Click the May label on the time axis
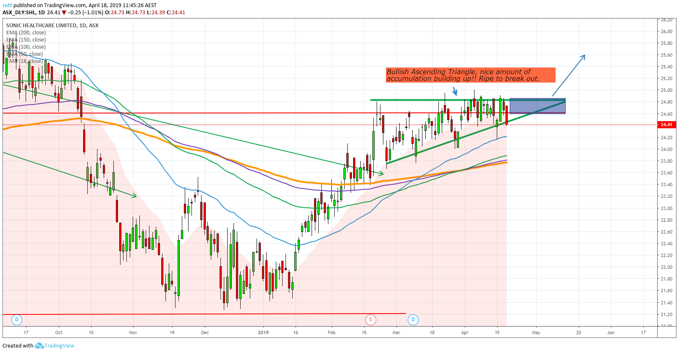679x353 pixels. [x=536, y=332]
